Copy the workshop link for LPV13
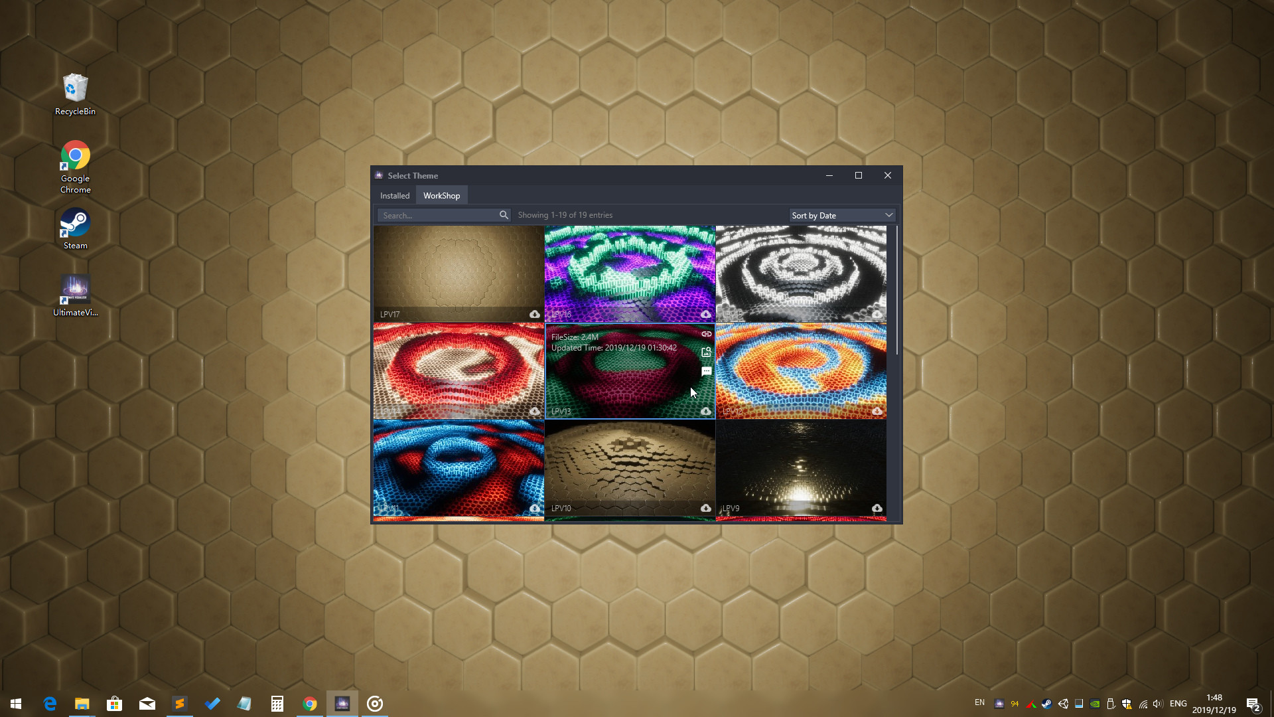Viewport: 1274px width, 717px height. click(x=706, y=334)
